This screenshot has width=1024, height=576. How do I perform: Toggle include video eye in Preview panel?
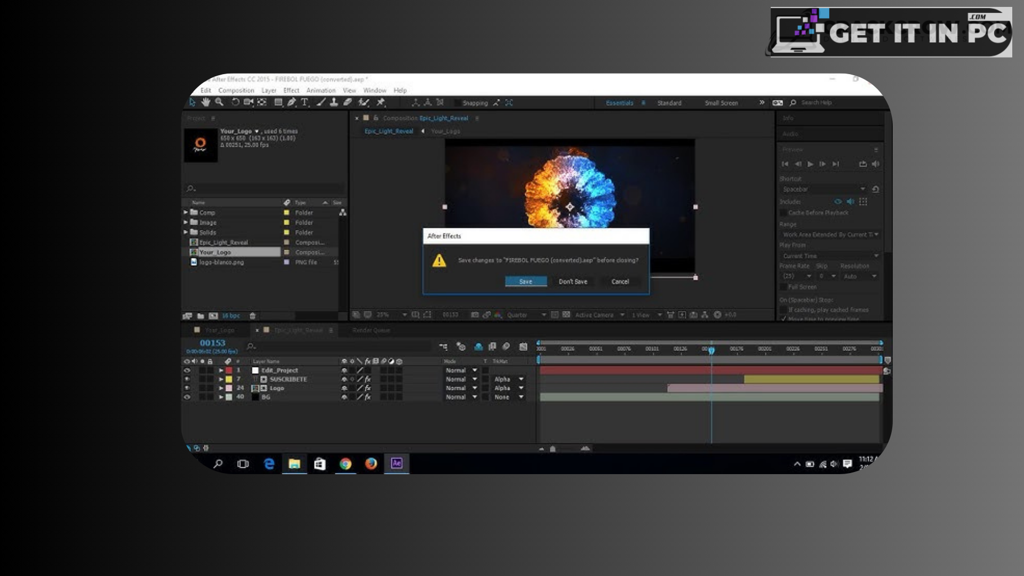click(x=838, y=202)
